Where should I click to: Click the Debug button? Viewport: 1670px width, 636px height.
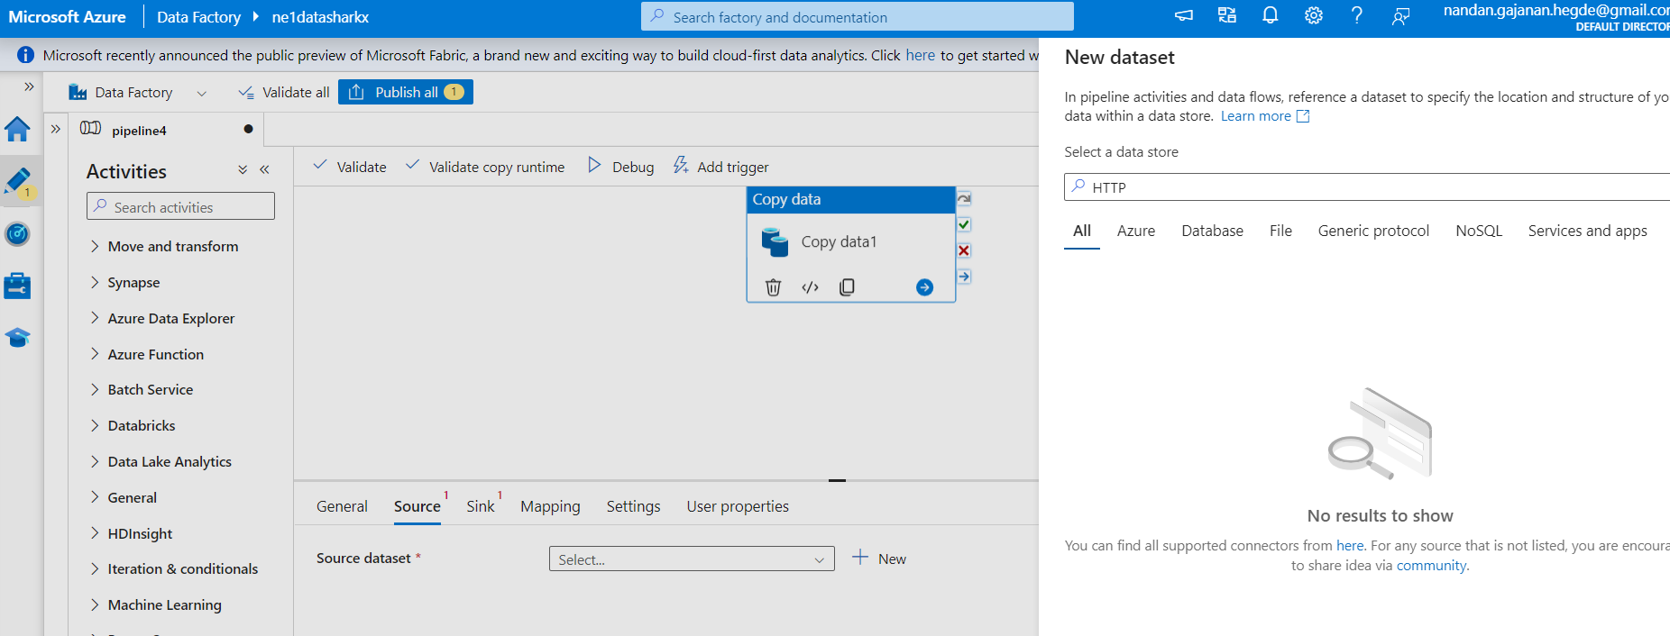[x=620, y=167]
